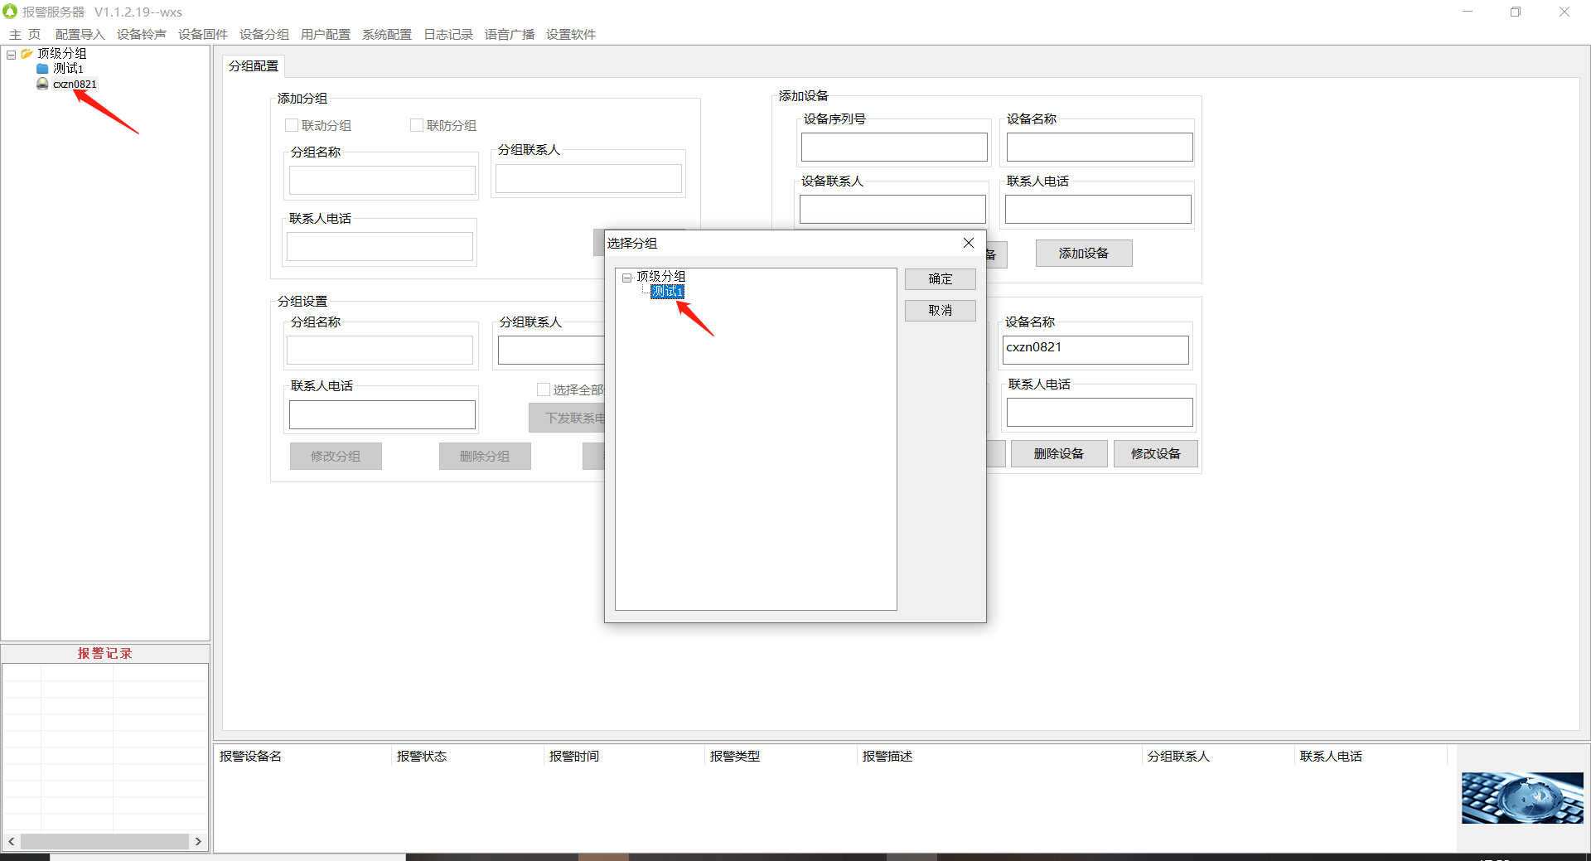Enable the 联动分组 checkbox
Image resolution: width=1591 pixels, height=861 pixels.
pos(292,125)
